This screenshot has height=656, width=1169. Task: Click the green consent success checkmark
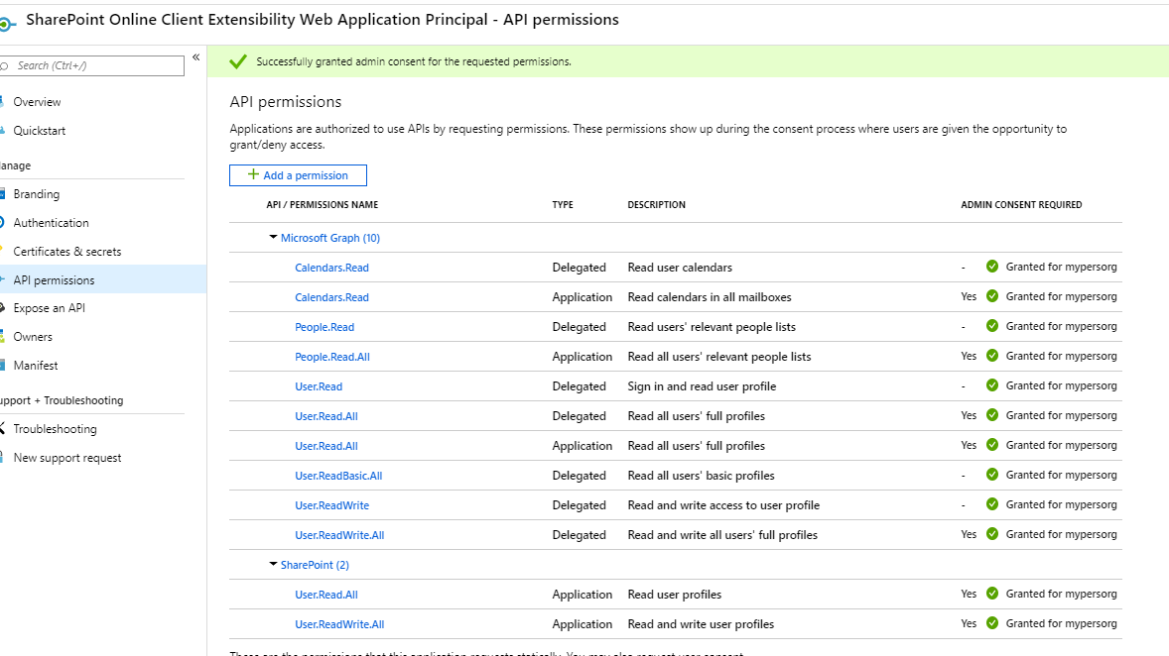point(238,60)
